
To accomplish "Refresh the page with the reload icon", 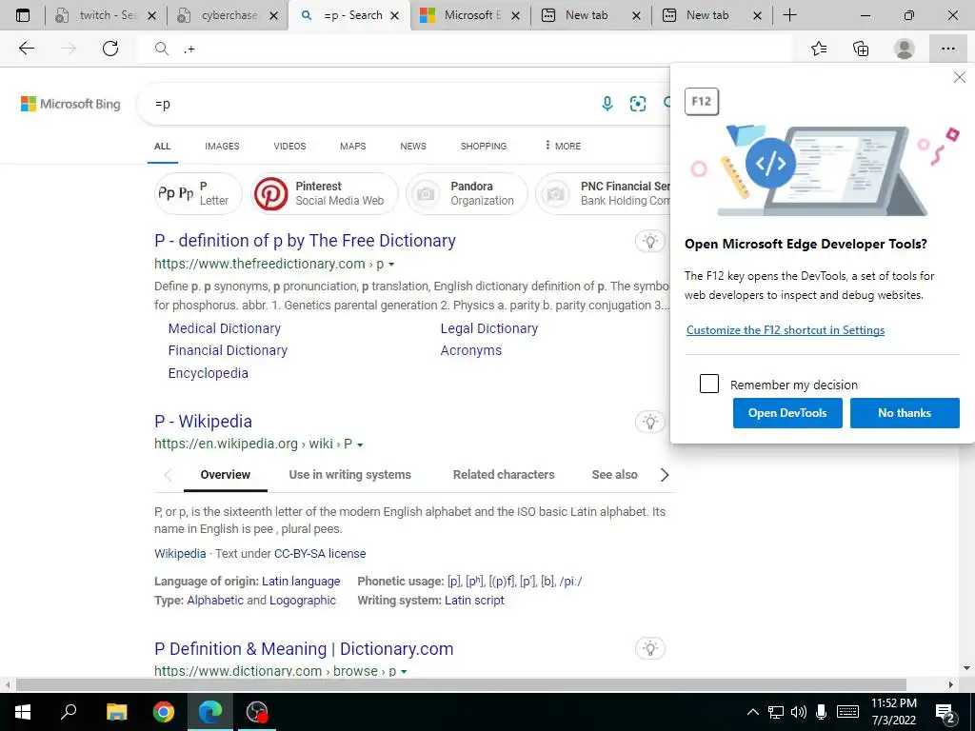I will pos(110,49).
